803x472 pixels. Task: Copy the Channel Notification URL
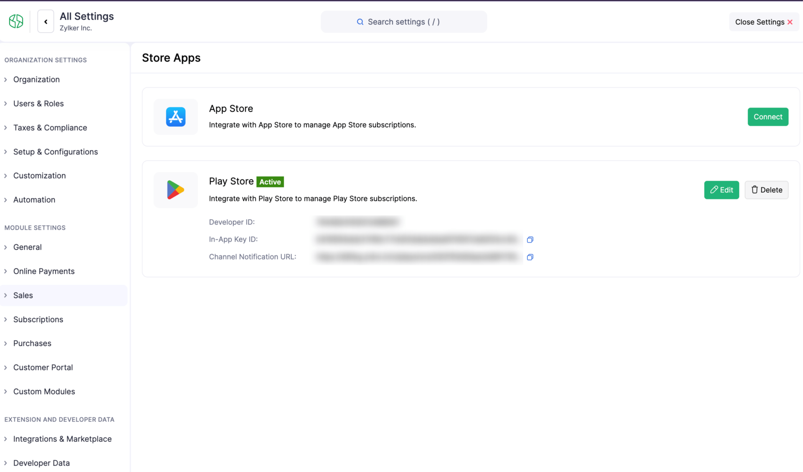[x=530, y=257]
